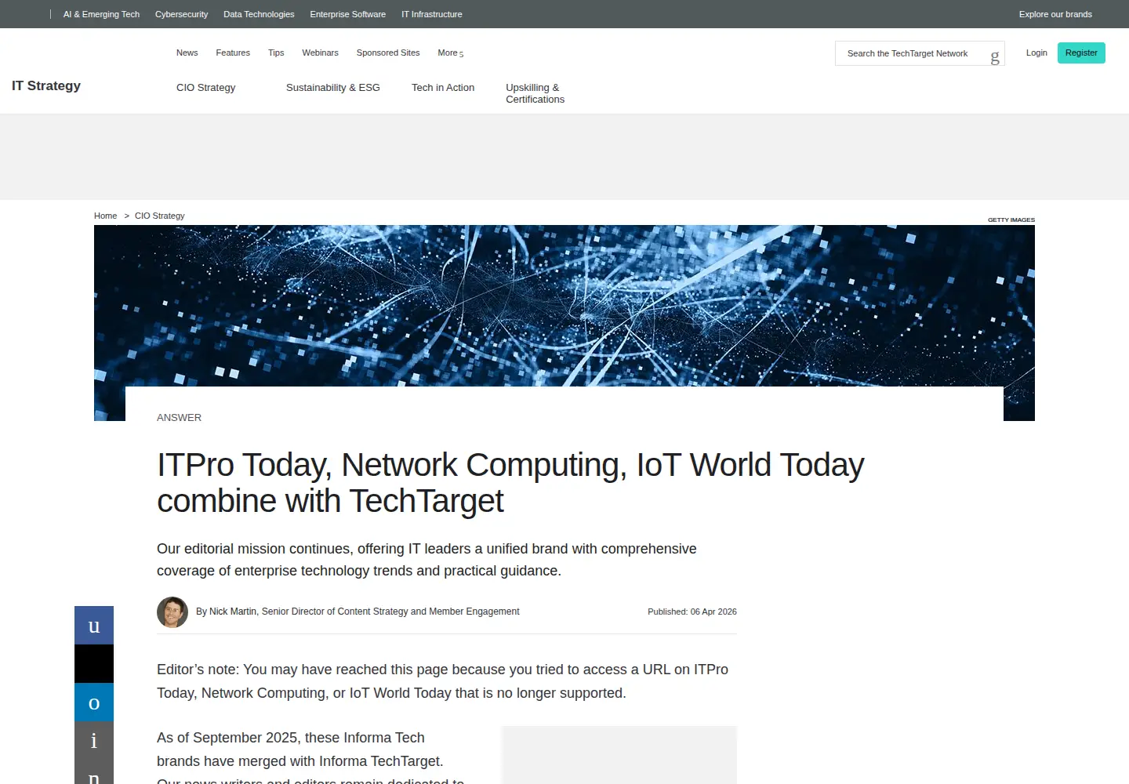Open Upskilling & Certifications

[x=535, y=93]
